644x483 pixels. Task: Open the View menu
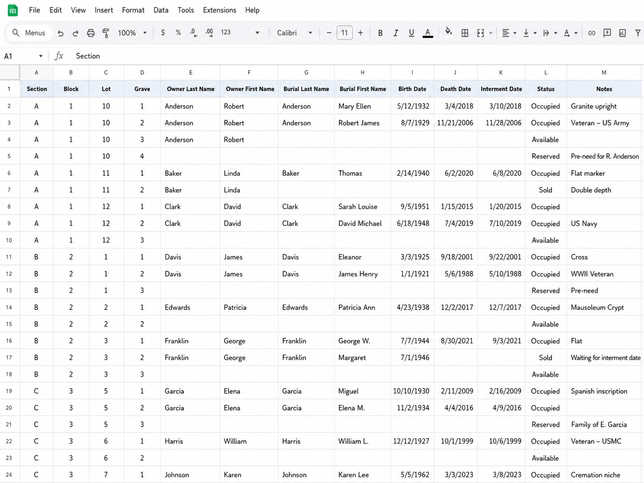[x=78, y=10]
